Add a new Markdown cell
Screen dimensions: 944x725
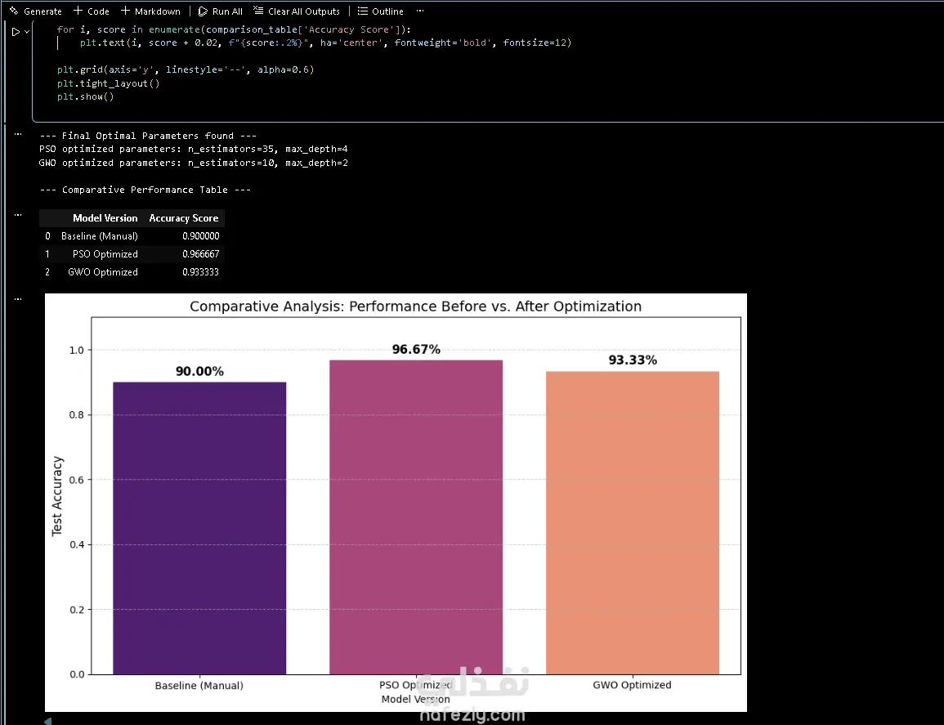[x=150, y=11]
